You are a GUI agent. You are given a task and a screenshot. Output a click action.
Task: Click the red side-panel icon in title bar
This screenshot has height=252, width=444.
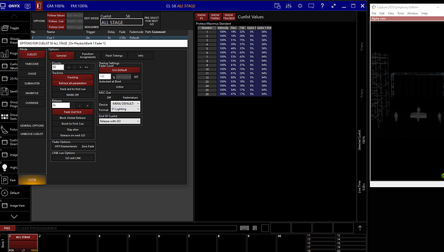39,6
